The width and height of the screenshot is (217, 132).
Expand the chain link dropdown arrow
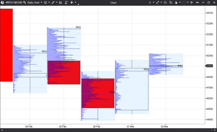coord(161,2)
